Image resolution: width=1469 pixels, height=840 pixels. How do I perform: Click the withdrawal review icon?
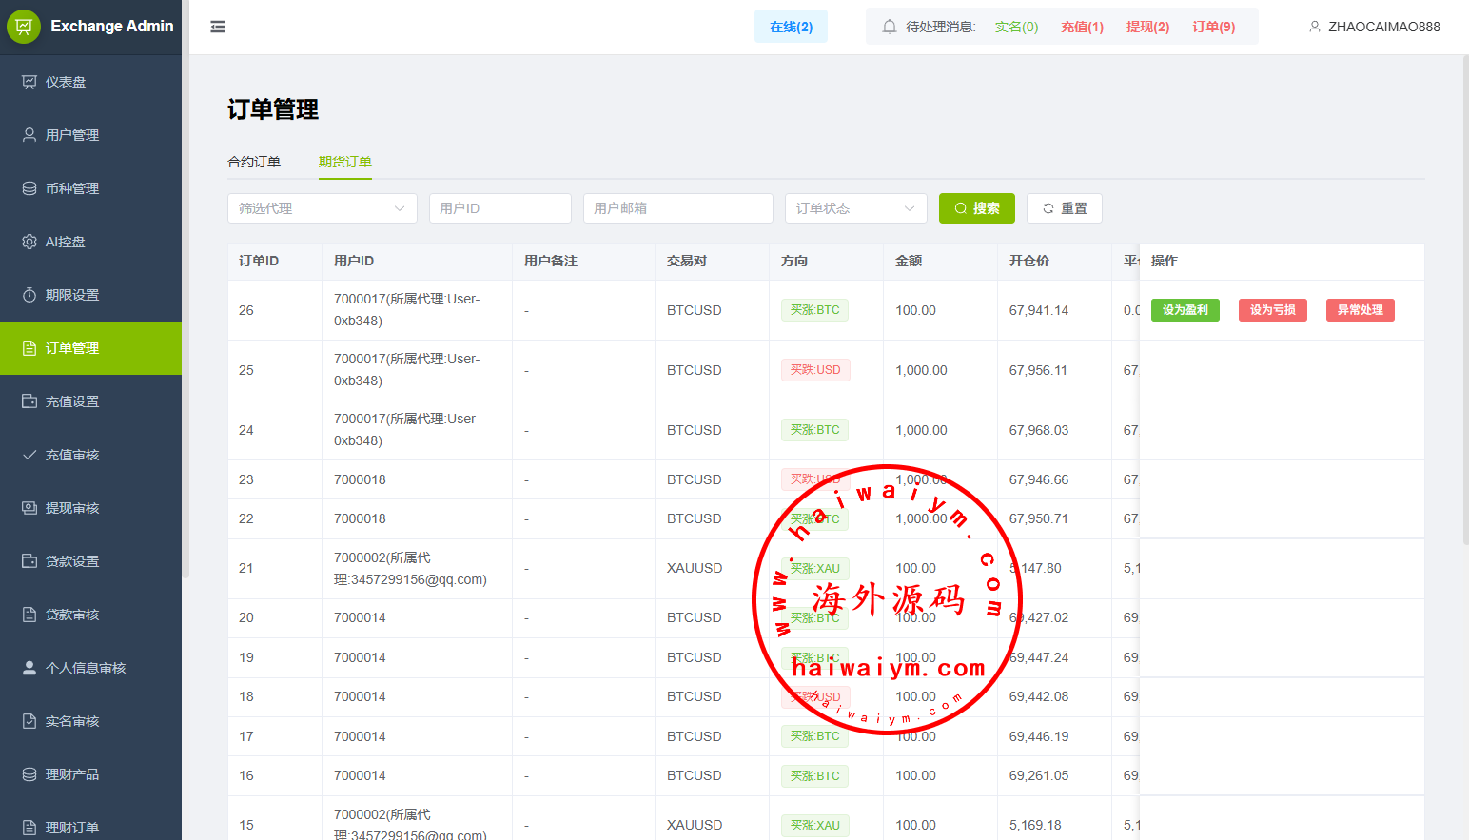29,508
